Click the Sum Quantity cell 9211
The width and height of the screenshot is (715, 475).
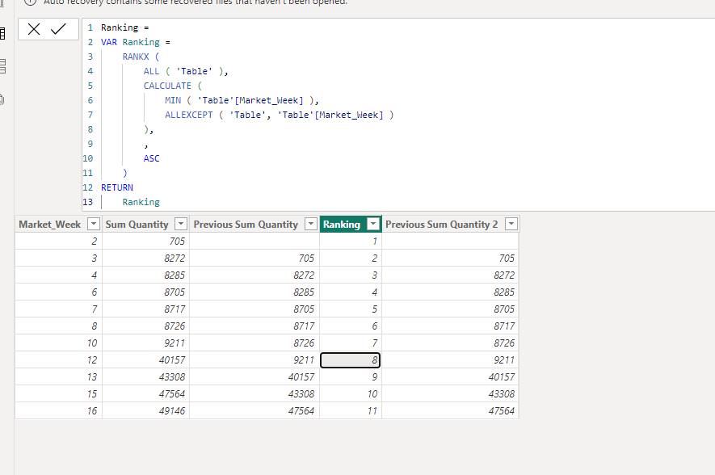pyautogui.click(x=146, y=343)
